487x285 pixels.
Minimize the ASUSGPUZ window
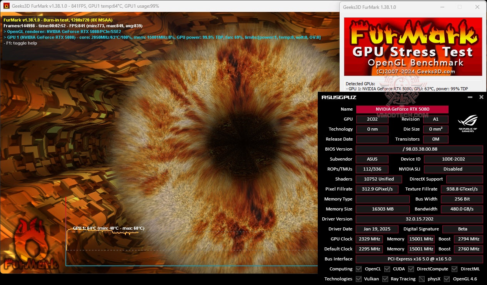point(470,97)
